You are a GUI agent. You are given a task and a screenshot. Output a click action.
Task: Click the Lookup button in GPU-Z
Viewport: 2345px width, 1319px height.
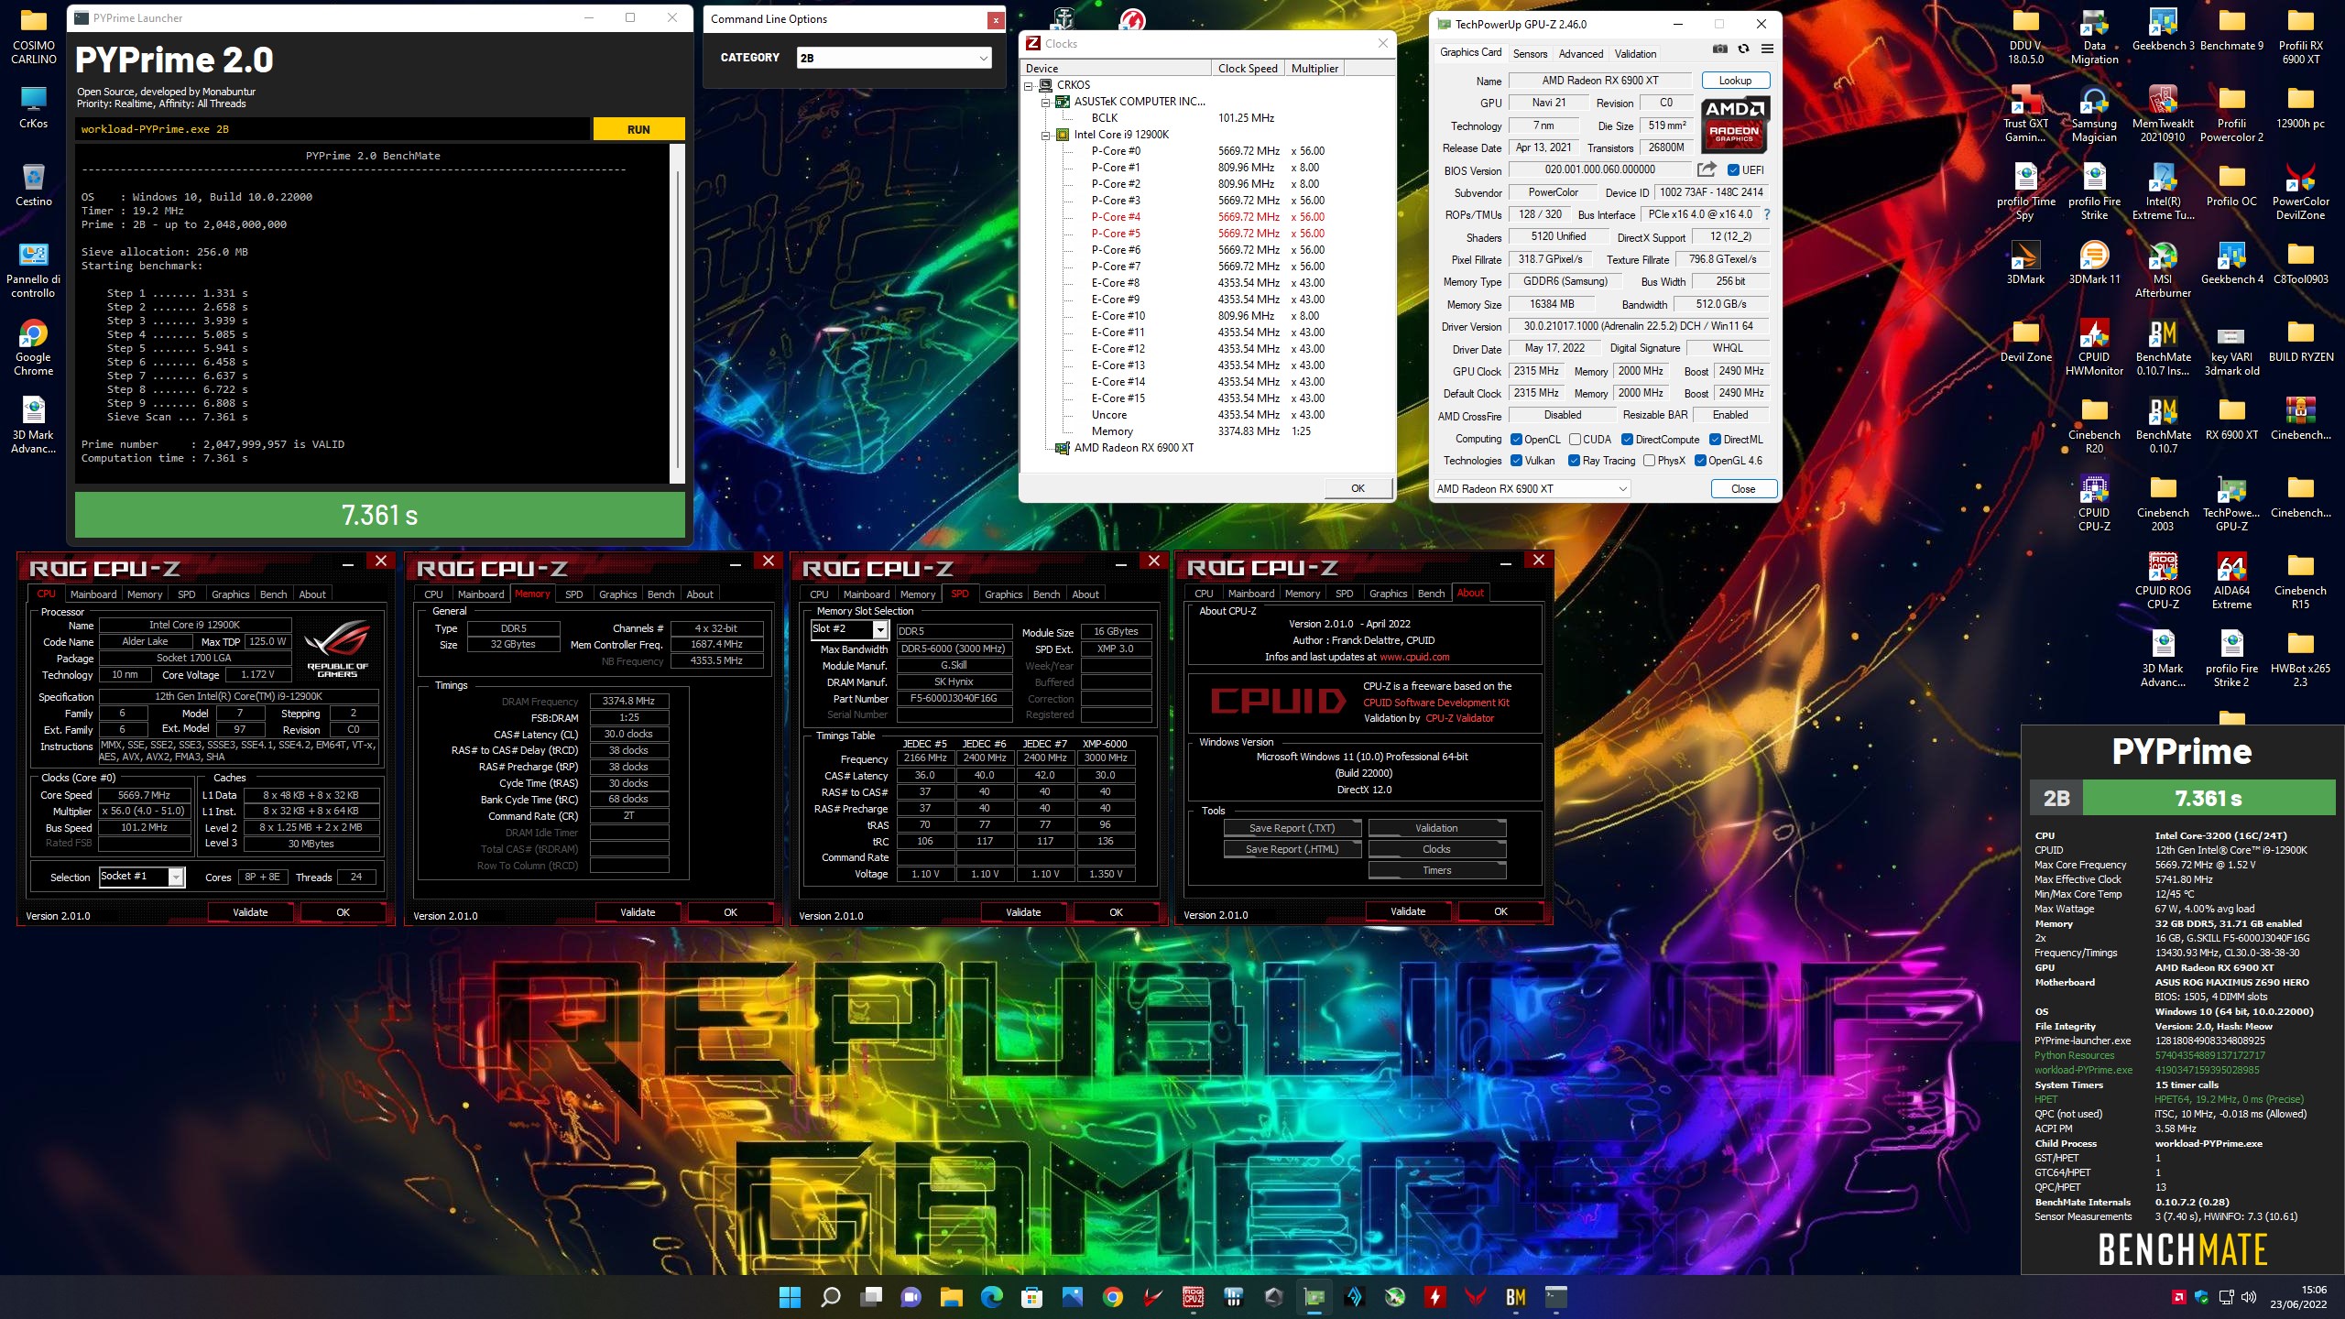point(1735,81)
